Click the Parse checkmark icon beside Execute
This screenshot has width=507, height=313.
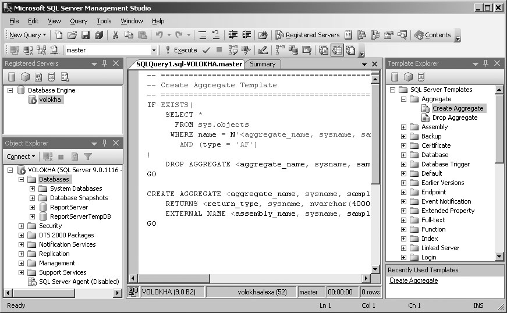[x=206, y=50]
